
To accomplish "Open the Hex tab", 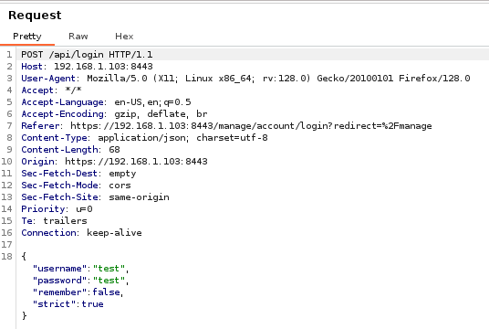I will tap(124, 37).
